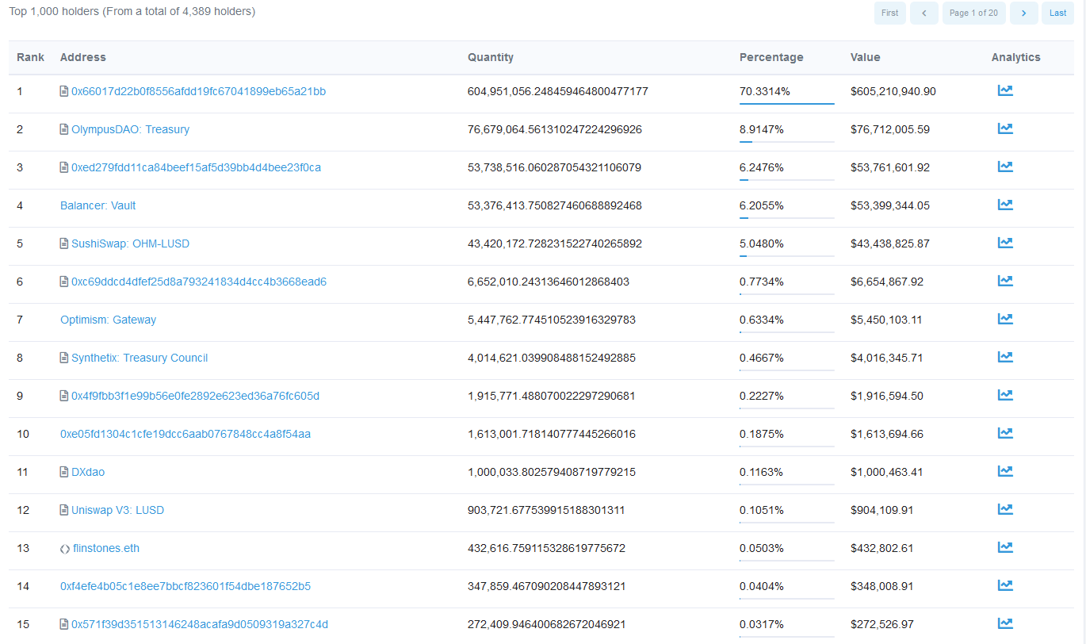Image resolution: width=1086 pixels, height=644 pixels.
Task: Go to next page using right chevron
Action: (1023, 13)
